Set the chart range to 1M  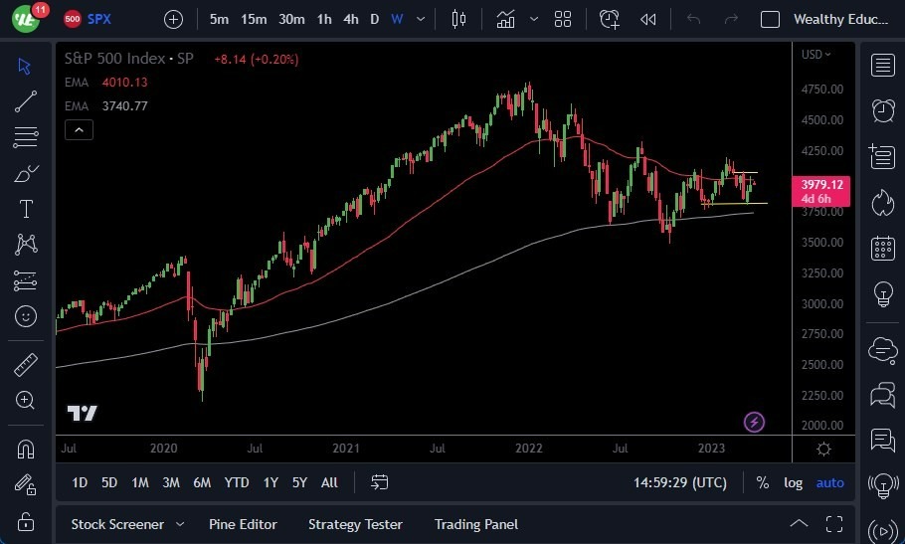point(140,482)
